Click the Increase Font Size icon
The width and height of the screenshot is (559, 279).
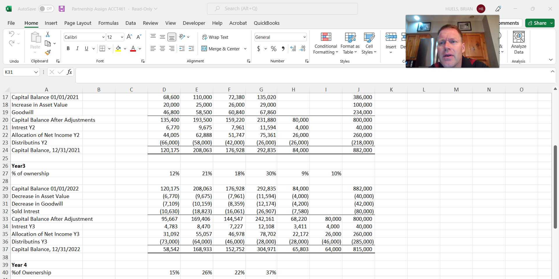click(x=129, y=37)
